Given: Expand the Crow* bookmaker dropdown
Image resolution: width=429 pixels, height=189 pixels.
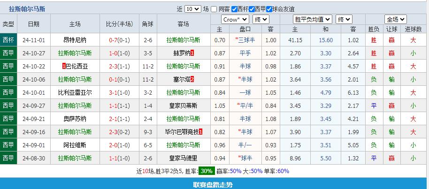Looking at the screenshot, I should click(235, 19).
